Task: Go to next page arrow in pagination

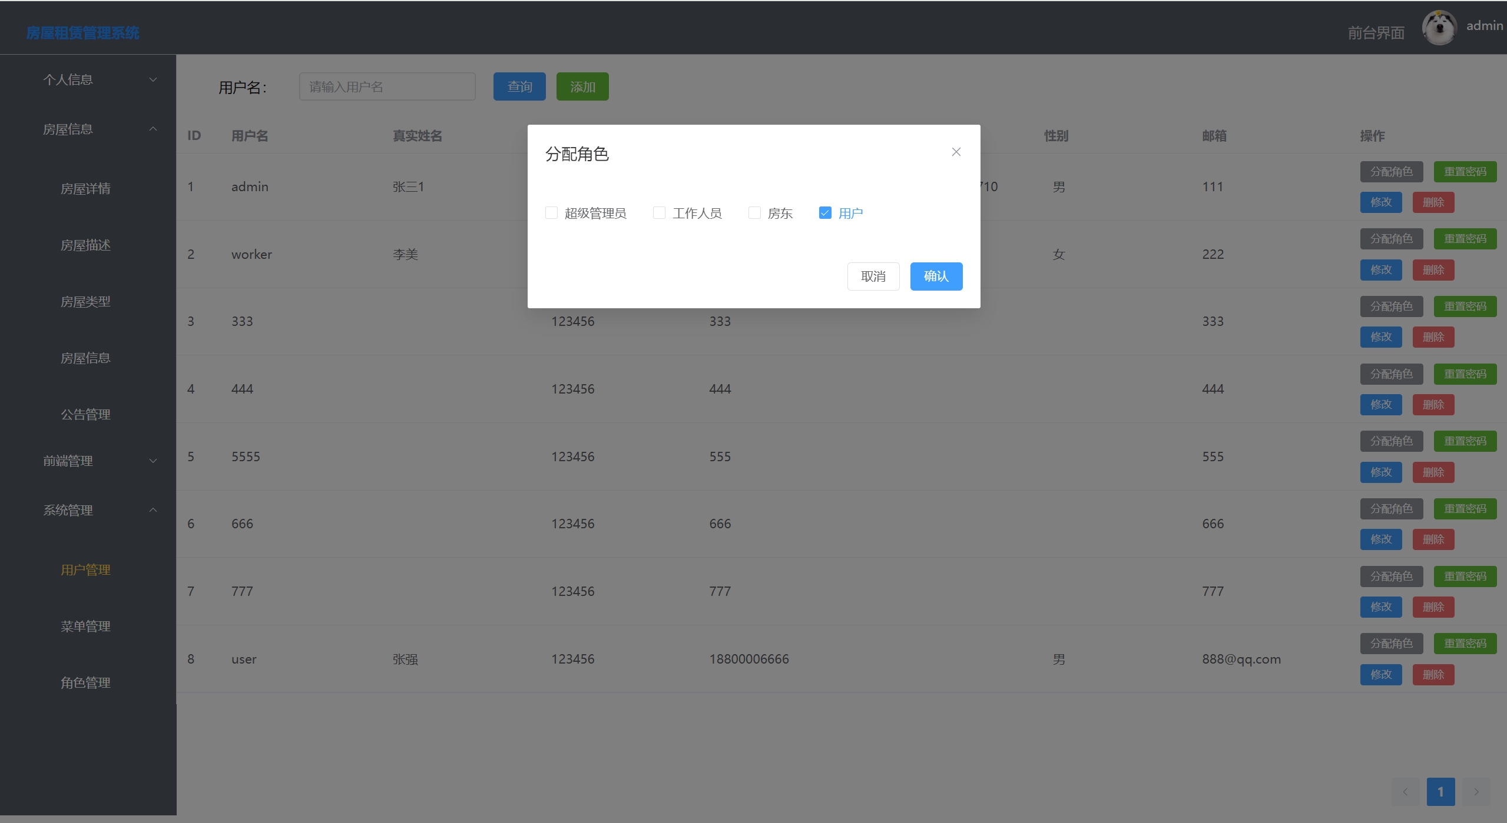Action: coord(1476,792)
